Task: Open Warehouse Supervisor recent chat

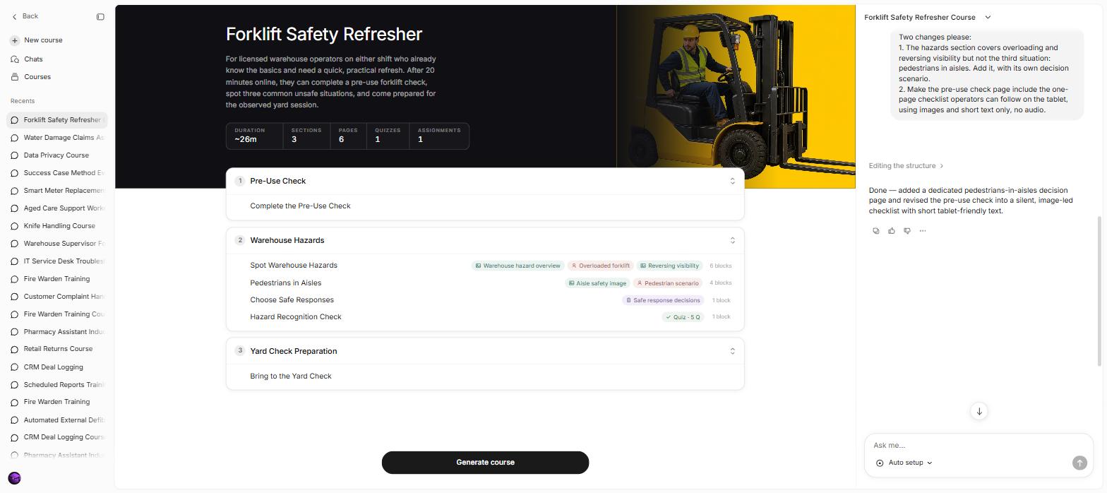Action: (57, 244)
